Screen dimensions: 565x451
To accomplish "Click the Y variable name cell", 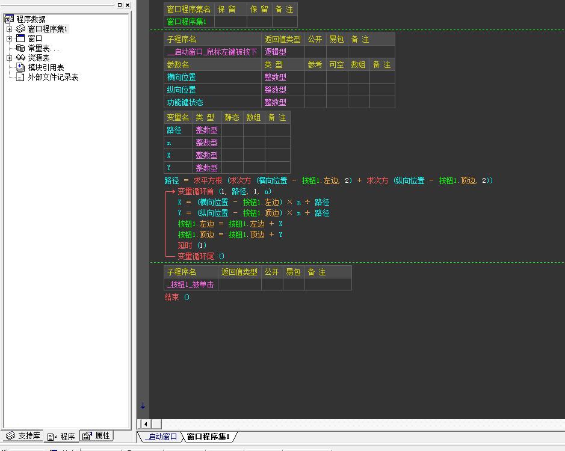I will (178, 168).
